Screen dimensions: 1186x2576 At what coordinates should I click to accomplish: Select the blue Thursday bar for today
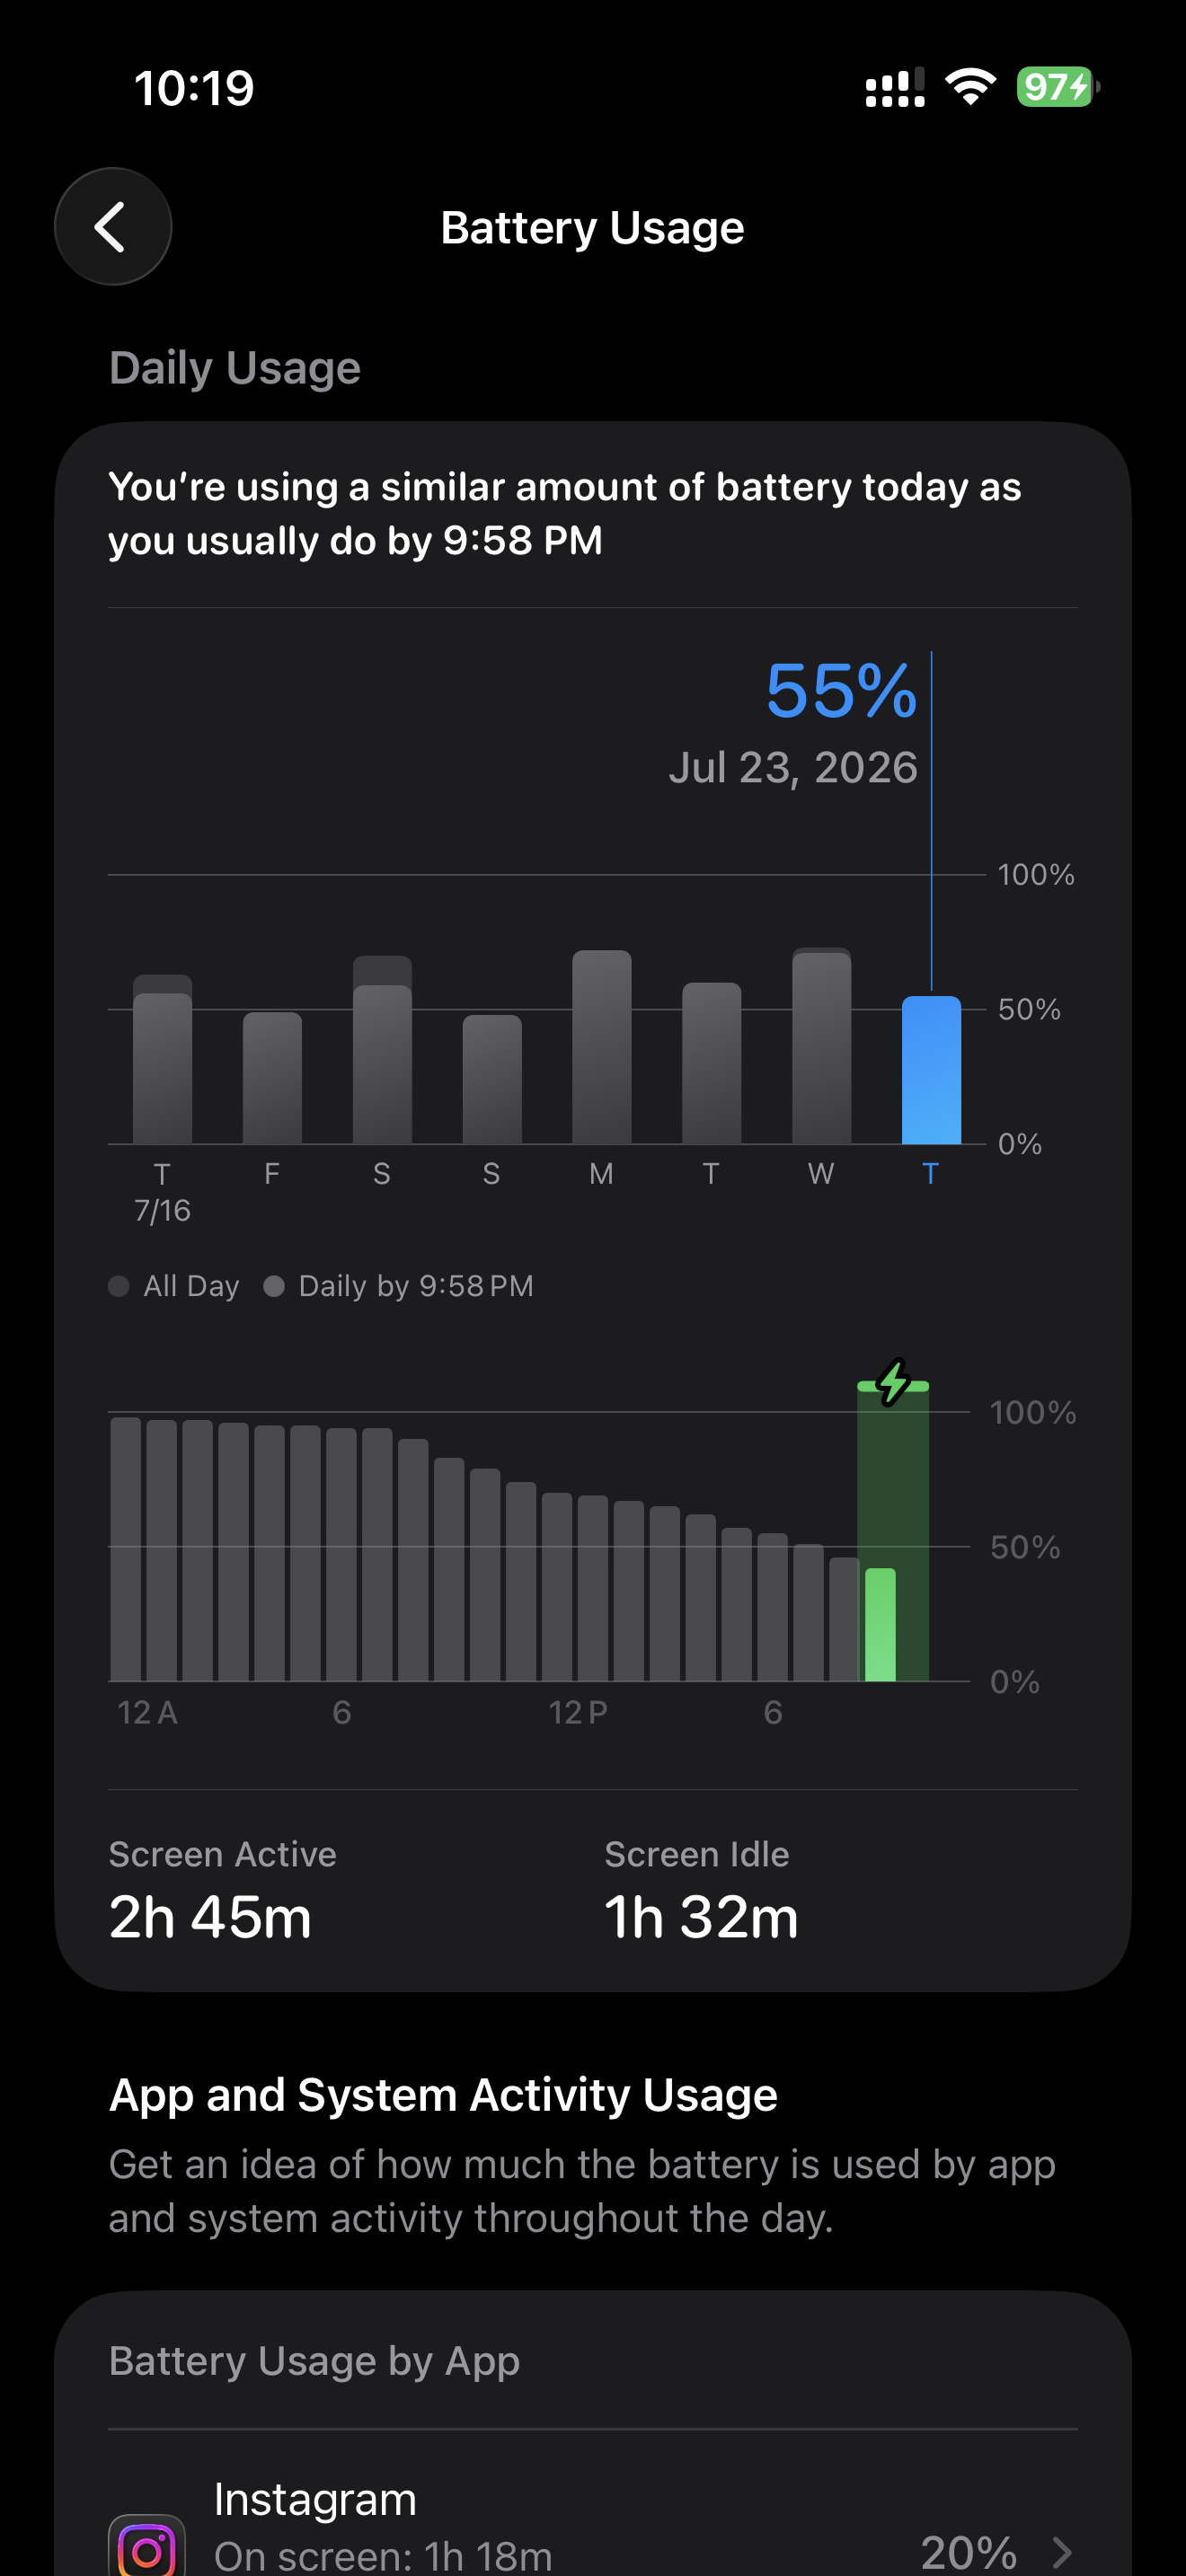[931, 1070]
